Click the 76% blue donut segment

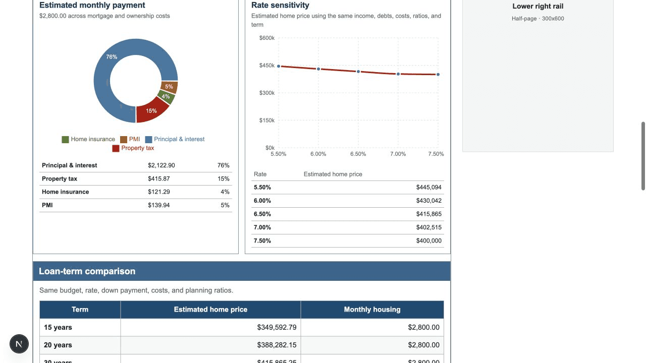click(x=112, y=57)
